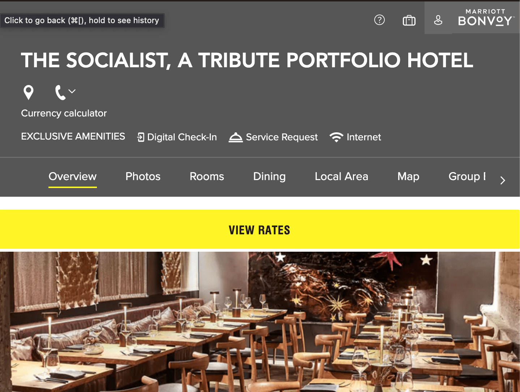The width and height of the screenshot is (520, 392).
Task: Open the Dining tab
Action: point(269,176)
